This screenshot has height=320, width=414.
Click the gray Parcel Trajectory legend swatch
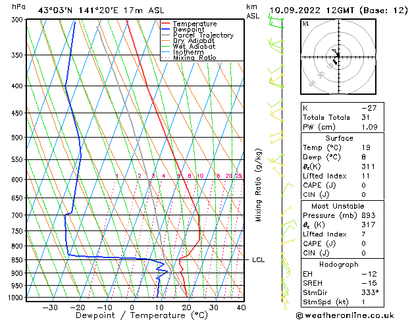[x=166, y=35]
